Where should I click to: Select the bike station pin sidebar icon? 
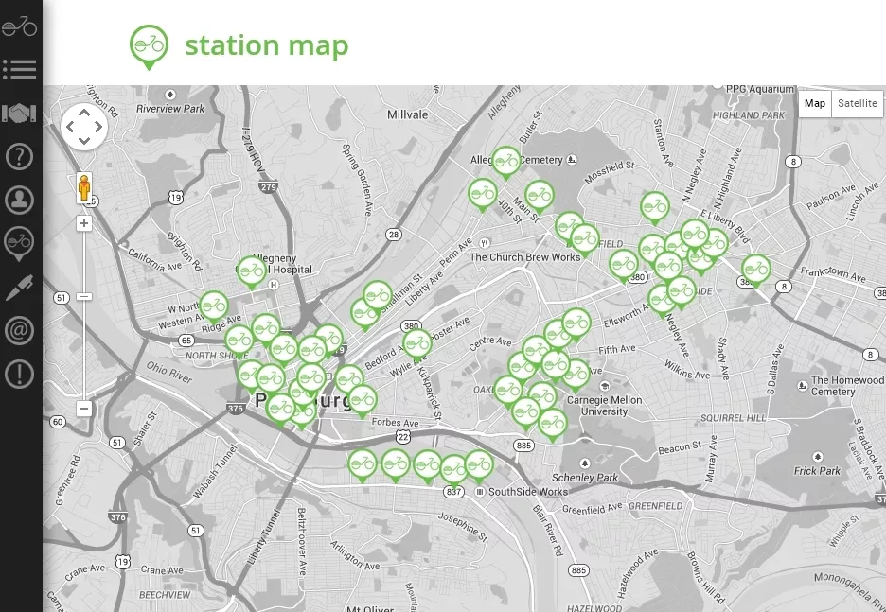pyautogui.click(x=20, y=244)
